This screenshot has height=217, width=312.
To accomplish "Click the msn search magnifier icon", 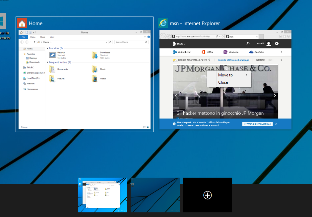I will pos(248,43).
